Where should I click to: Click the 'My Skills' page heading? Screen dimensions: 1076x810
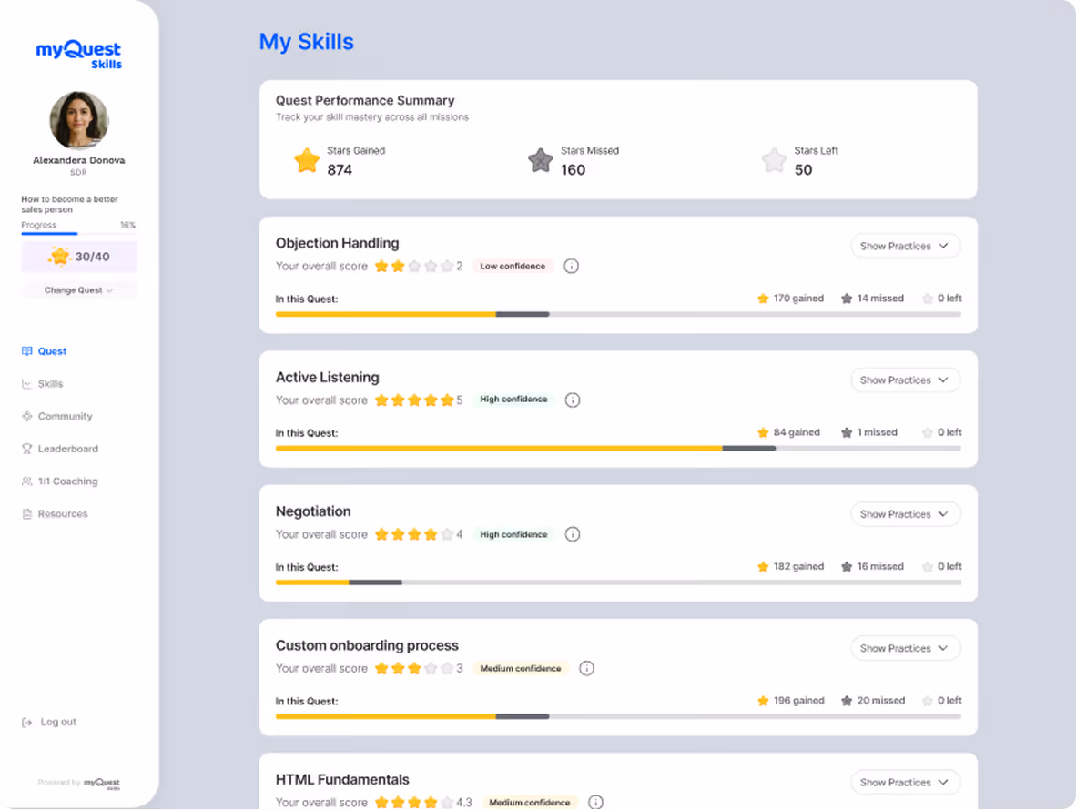pyautogui.click(x=306, y=42)
